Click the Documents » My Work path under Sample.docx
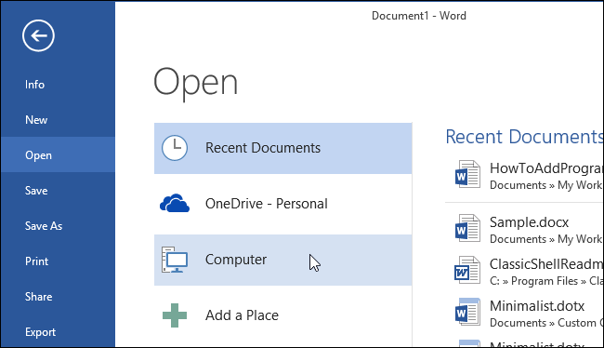Screen dimensions: 604x348 point(545,239)
